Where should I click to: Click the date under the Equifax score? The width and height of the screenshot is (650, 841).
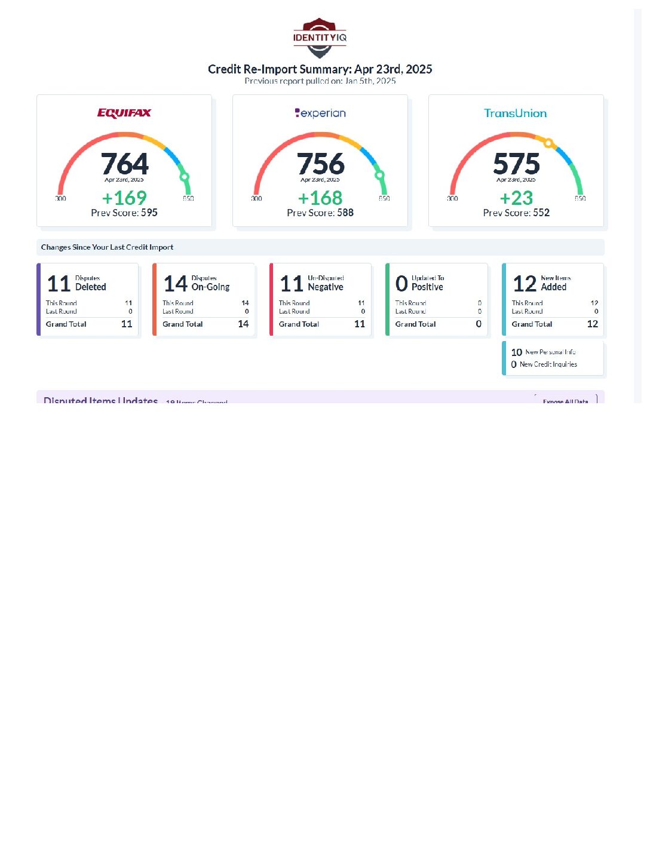point(124,179)
